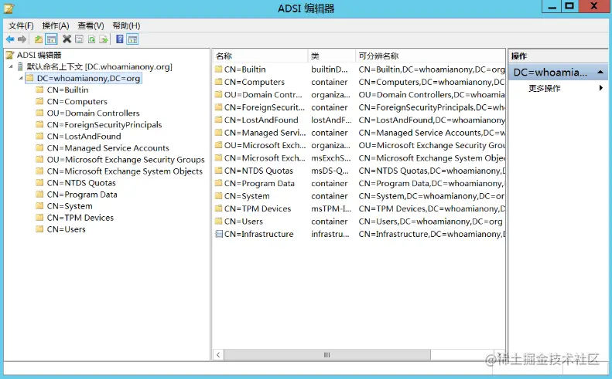Click the Refresh toolbar icon
The image size is (612, 379).
pos(91,39)
